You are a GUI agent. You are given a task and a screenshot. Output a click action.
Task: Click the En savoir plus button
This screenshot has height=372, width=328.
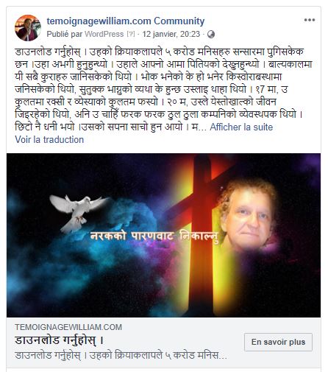click(278, 342)
